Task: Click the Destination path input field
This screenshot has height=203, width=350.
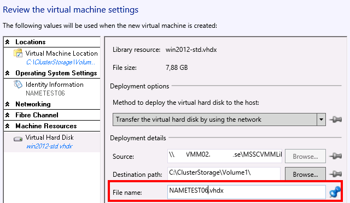Action: [224, 174]
